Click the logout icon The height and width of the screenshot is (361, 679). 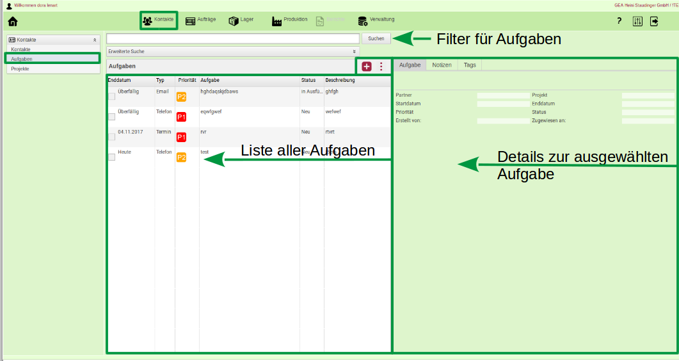point(654,21)
